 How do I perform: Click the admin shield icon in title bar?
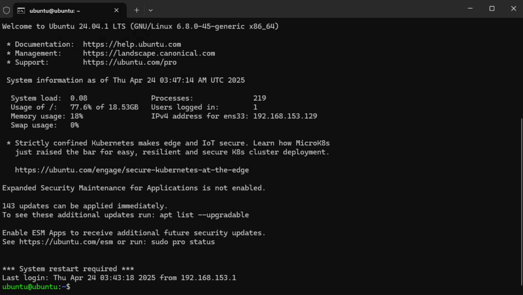(7, 10)
